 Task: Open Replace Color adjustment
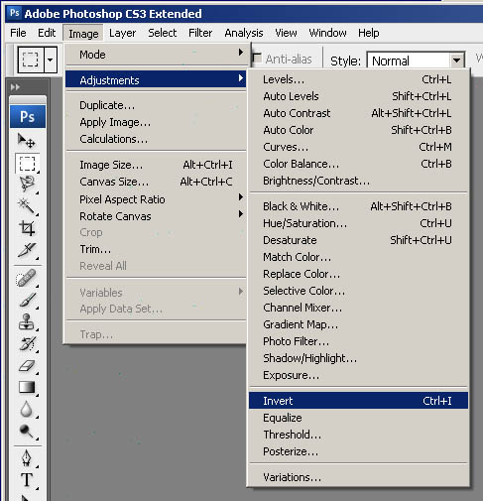coord(358,274)
